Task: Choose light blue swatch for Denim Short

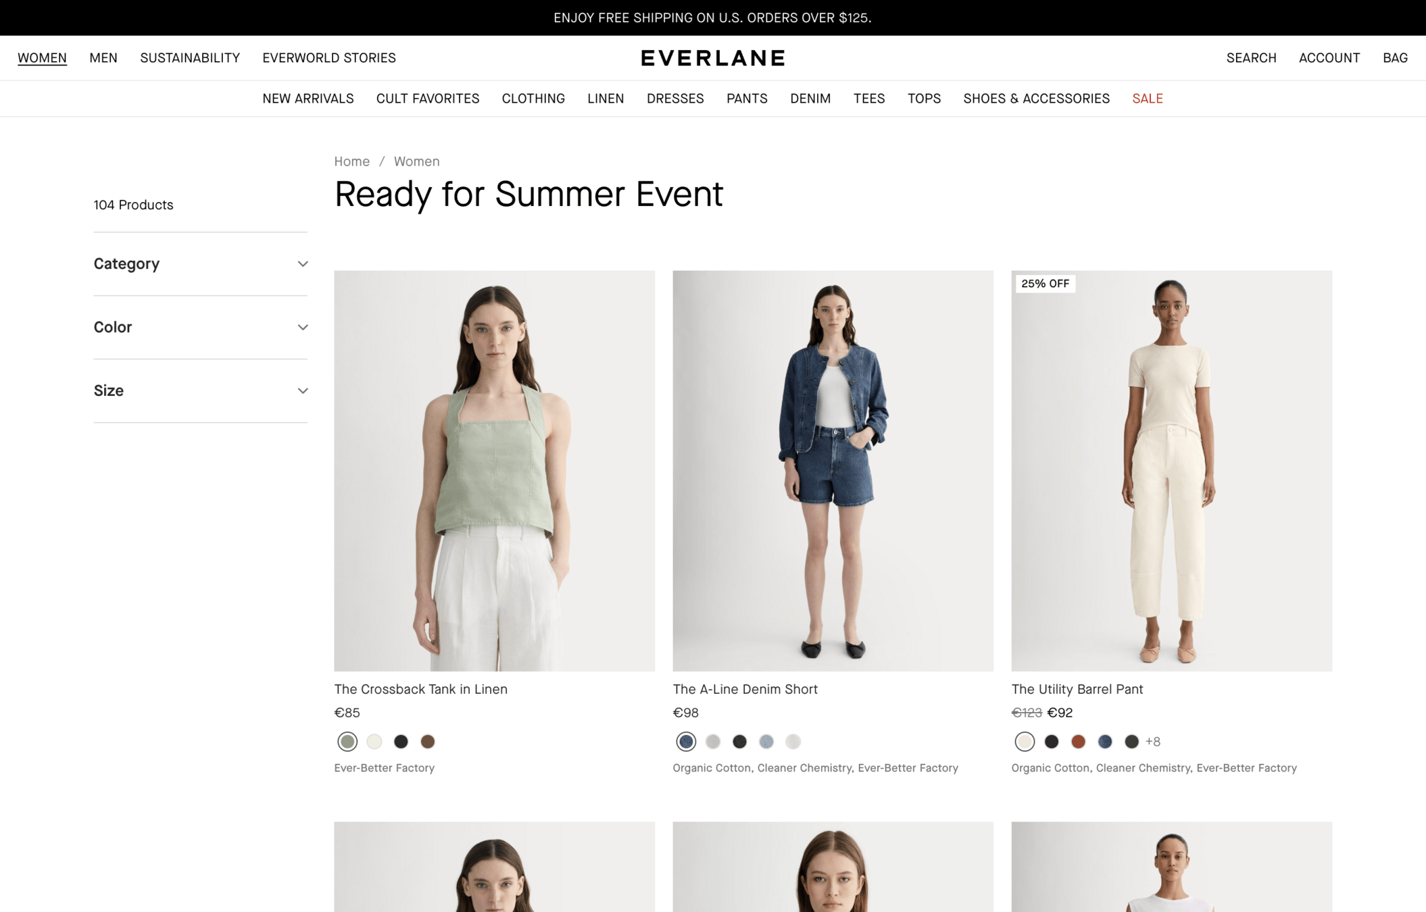Action: point(766,742)
